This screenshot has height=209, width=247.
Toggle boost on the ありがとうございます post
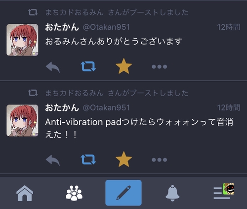click(x=88, y=66)
